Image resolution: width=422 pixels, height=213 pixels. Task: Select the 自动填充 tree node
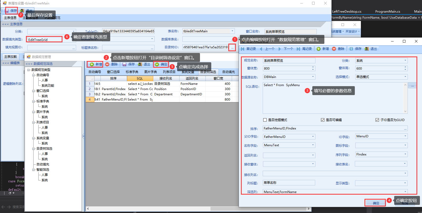43,164
